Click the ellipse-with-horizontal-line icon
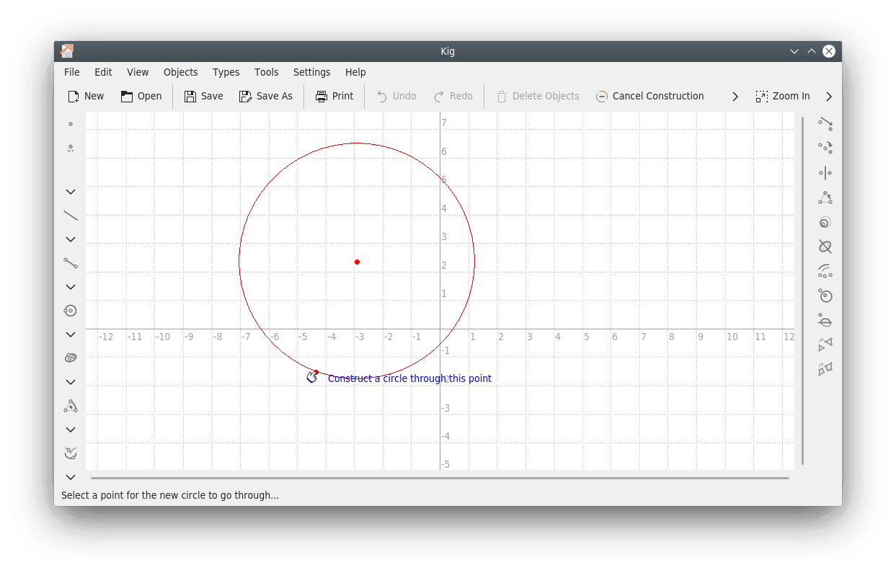This screenshot has height=573, width=896. coord(825,321)
